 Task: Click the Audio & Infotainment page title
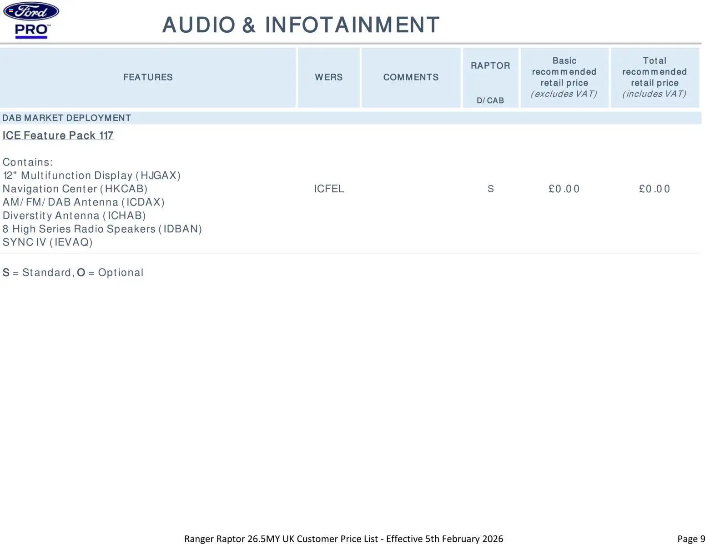(301, 25)
